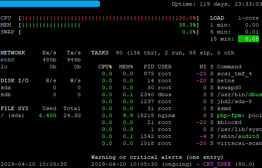Click eth0 receive rate 480b
Screen dimensions: 262x168
click(49, 60)
